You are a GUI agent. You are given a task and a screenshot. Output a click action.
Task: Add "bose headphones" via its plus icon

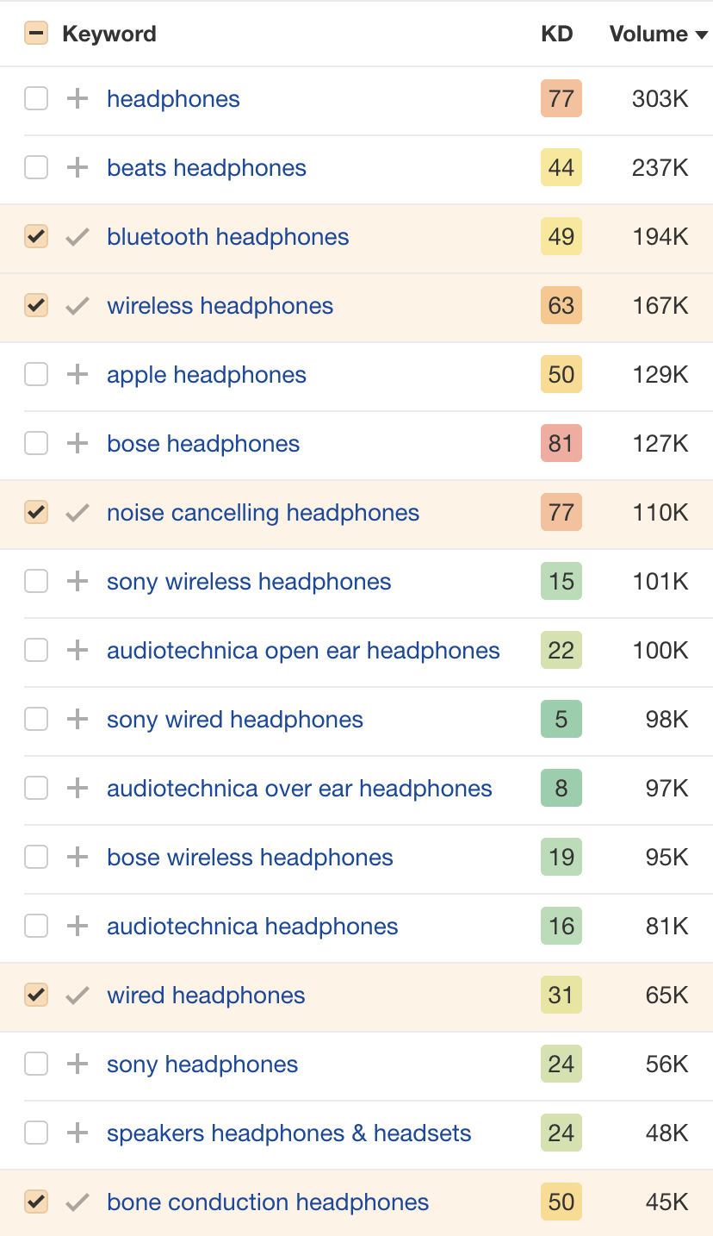[77, 443]
